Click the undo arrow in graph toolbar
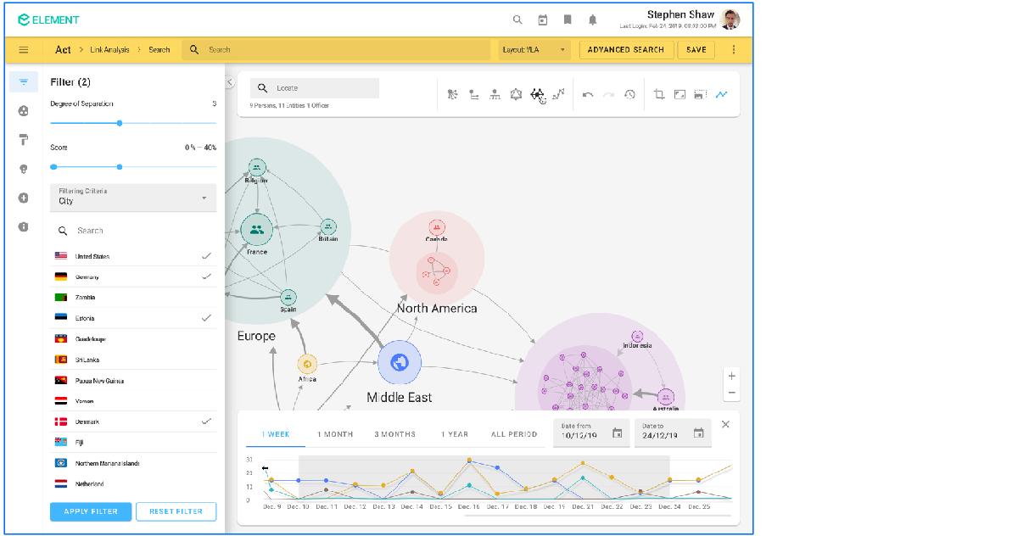This screenshot has height=536, width=1018. [588, 95]
